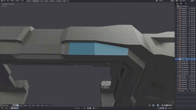The width and height of the screenshot is (196, 110).
Task: Select vertex select mode icon
Action: coord(13,105)
